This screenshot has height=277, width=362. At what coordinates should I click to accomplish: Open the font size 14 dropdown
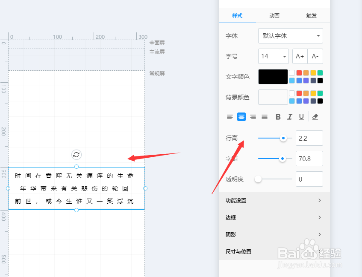pos(274,56)
